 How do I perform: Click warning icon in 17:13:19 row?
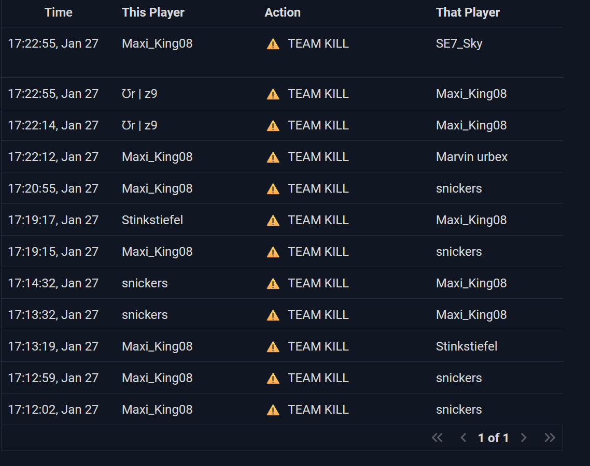point(273,347)
